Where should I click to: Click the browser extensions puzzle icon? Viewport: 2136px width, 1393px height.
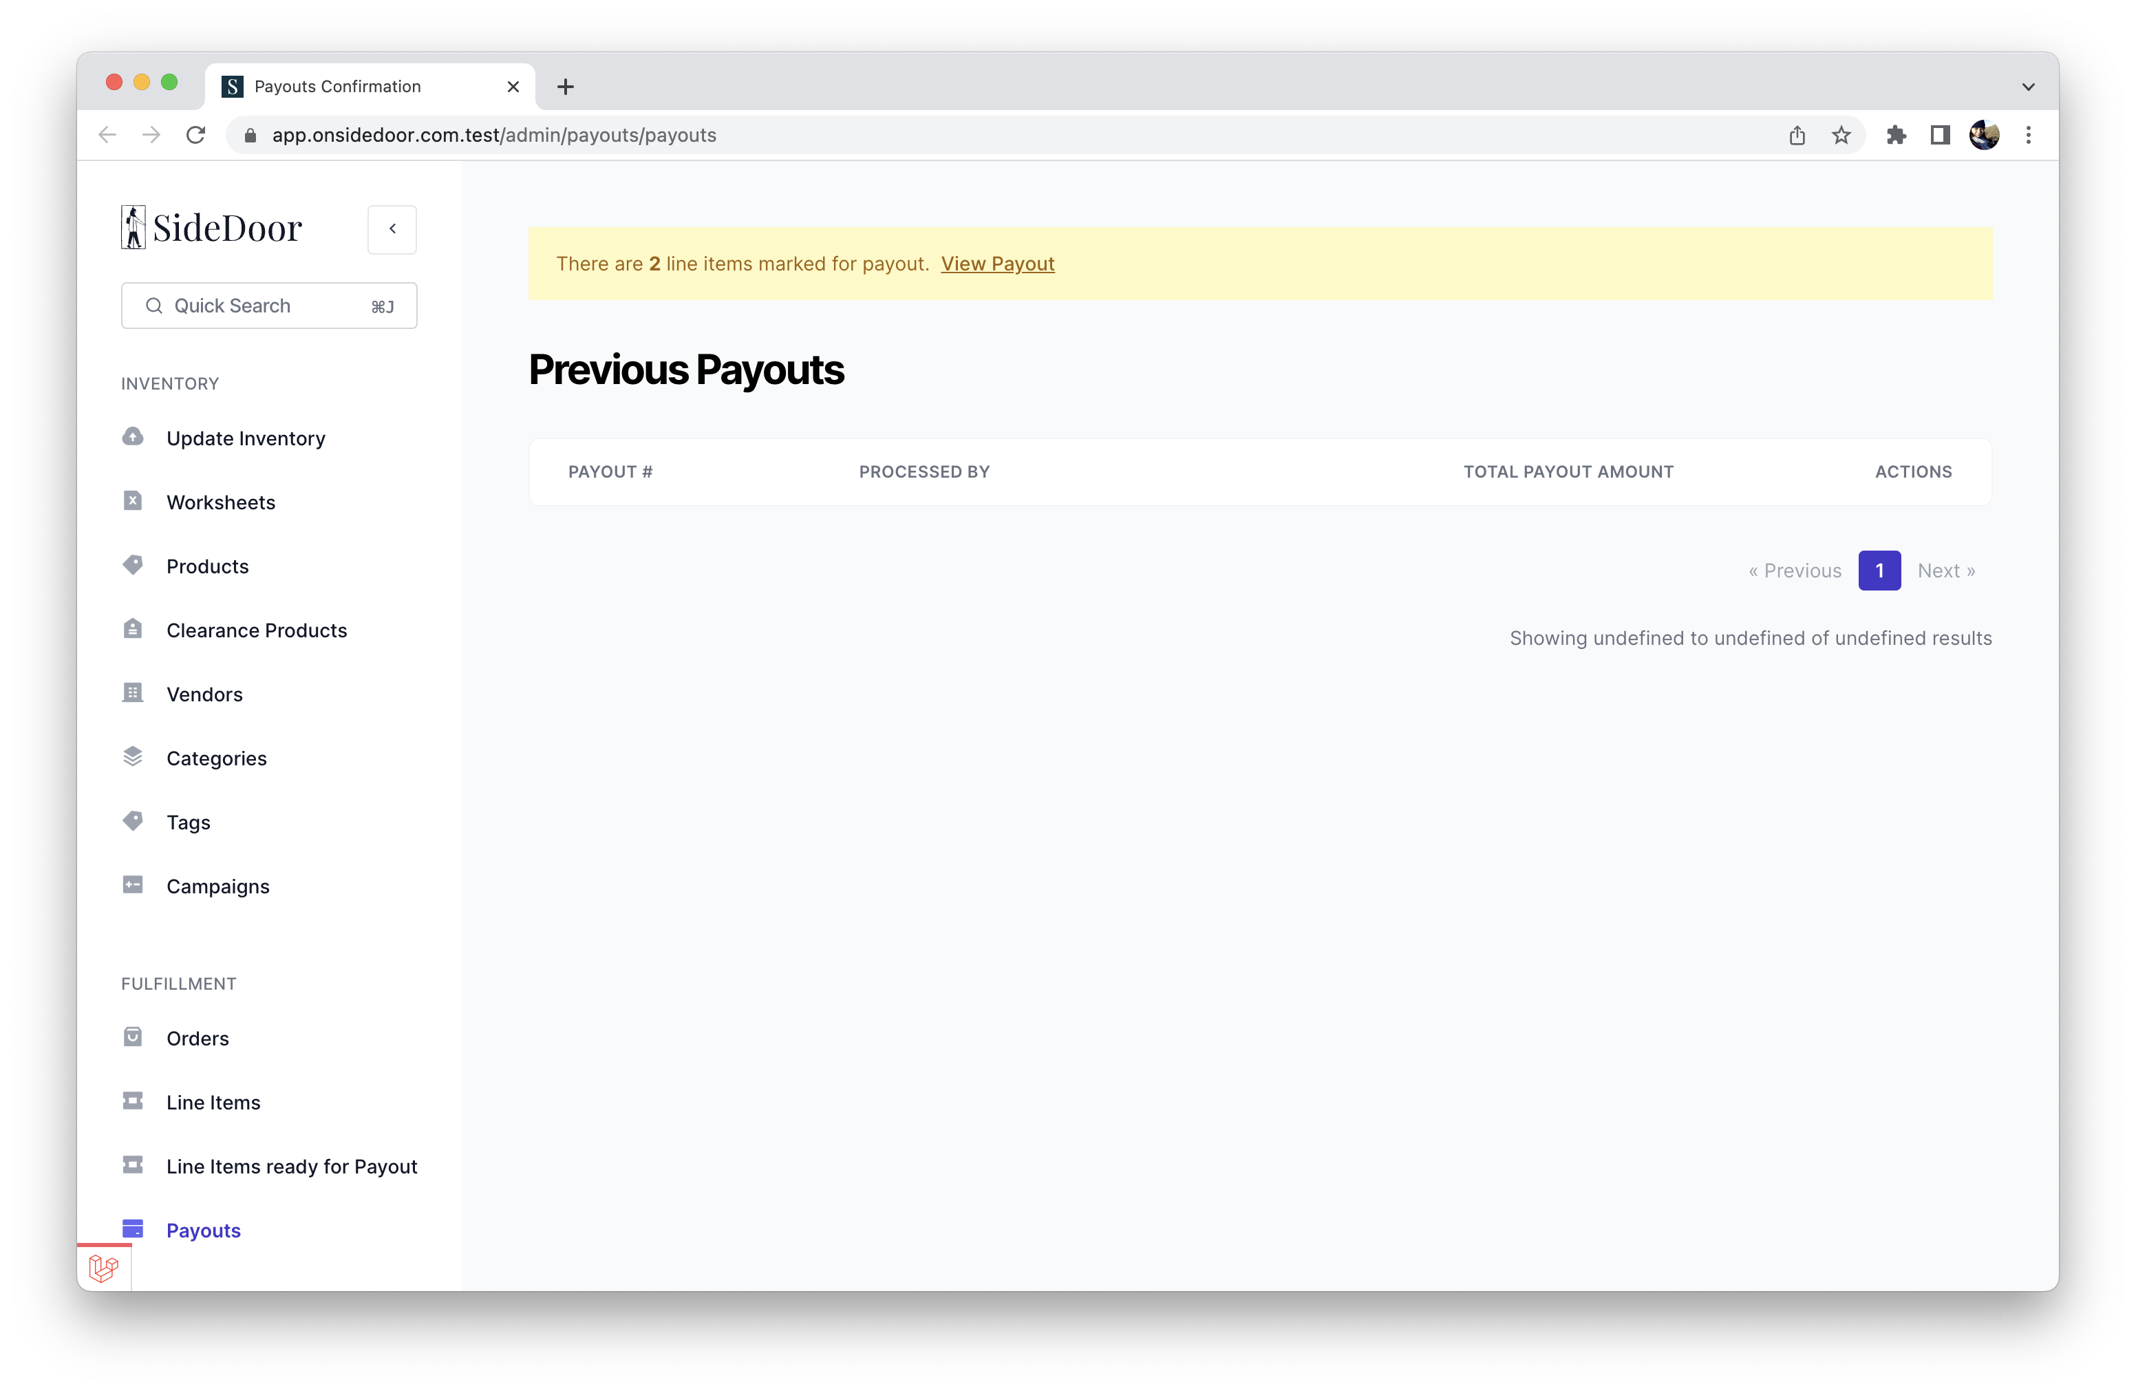pyautogui.click(x=1895, y=136)
